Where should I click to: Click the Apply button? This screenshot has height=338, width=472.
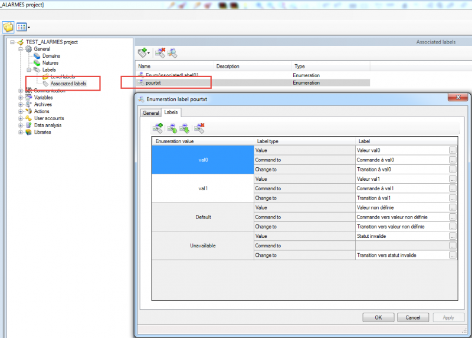pos(448,317)
